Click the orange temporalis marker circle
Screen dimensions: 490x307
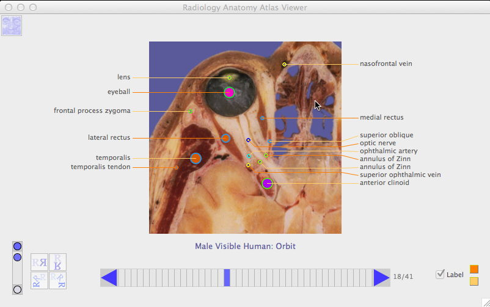click(196, 159)
